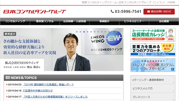Viewport: 179px width, 101px height.
Task: Click the 事例紹介 badge on the slide
Action: pyautogui.click(x=10, y=34)
